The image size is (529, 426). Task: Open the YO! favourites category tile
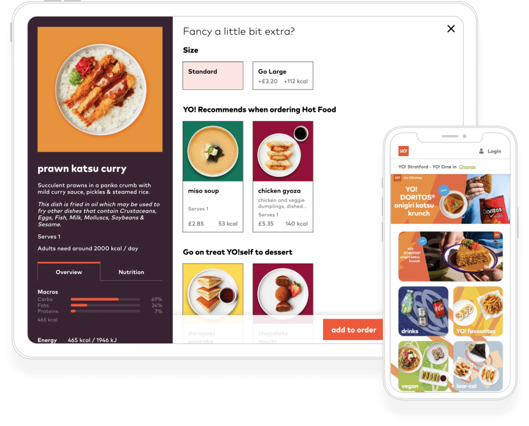coord(478,311)
